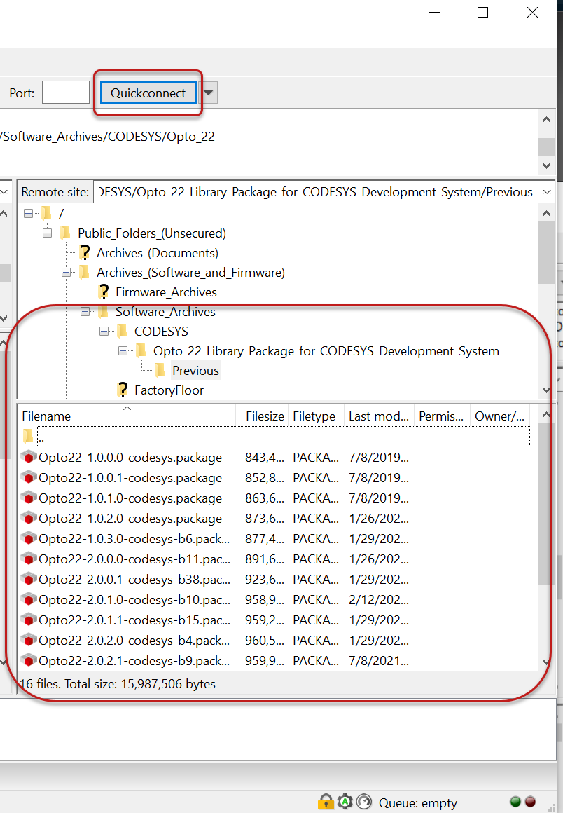Viewport: 563px width, 813px height.
Task: Click the parent directory folder icon
Action: 28,437
